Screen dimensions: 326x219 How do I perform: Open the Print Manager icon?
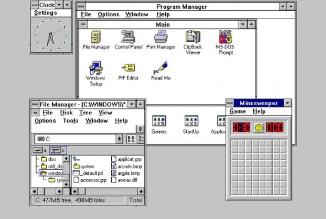pos(160,37)
